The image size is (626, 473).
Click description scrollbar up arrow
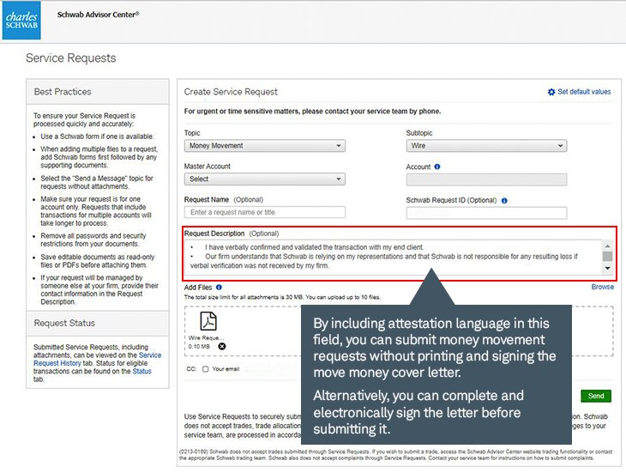(x=607, y=246)
